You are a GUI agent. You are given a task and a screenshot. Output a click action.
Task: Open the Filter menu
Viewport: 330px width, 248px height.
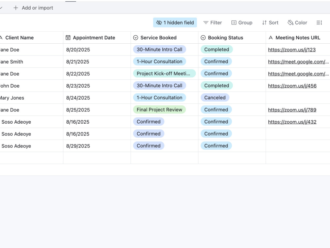pos(212,22)
